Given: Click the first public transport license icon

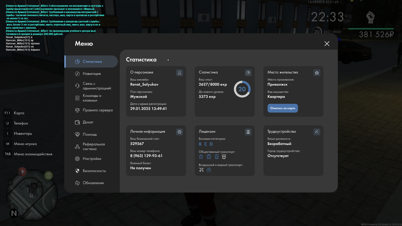Looking at the screenshot, I should 201,157.
